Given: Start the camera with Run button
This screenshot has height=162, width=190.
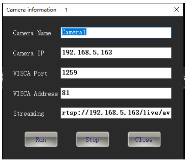Looking at the screenshot, I should (41, 139).
